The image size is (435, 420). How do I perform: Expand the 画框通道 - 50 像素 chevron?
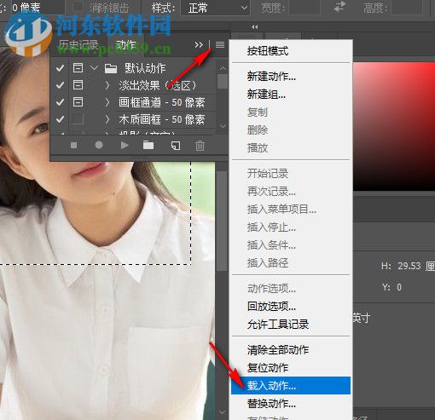107,102
